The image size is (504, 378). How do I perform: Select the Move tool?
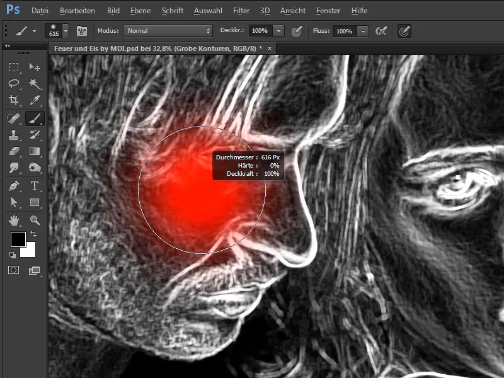[35, 67]
